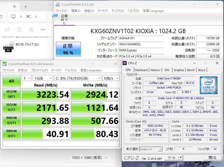Click the total host writes value 23969 GB
Screen dimensions: 224x167
pyautogui.click(x=208, y=44)
